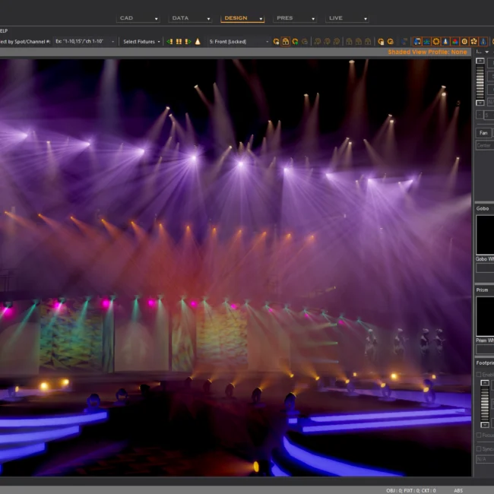The width and height of the screenshot is (494, 494).
Task: Click the Prism preview thumbnail
Action: pos(484,315)
